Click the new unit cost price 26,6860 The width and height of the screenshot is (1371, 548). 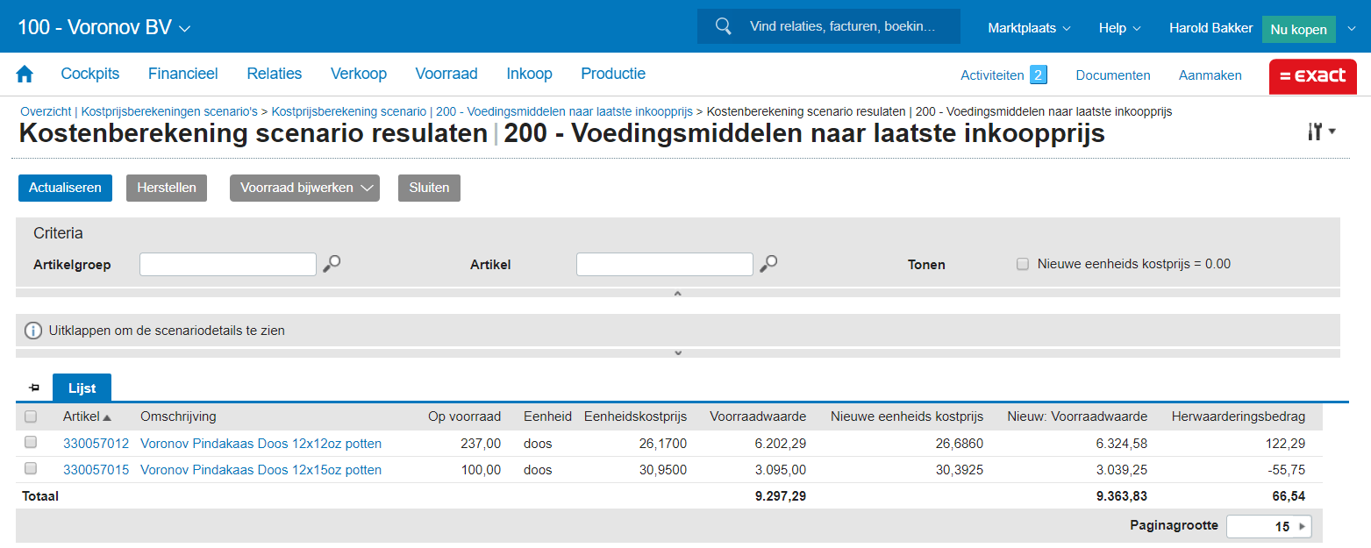click(960, 444)
